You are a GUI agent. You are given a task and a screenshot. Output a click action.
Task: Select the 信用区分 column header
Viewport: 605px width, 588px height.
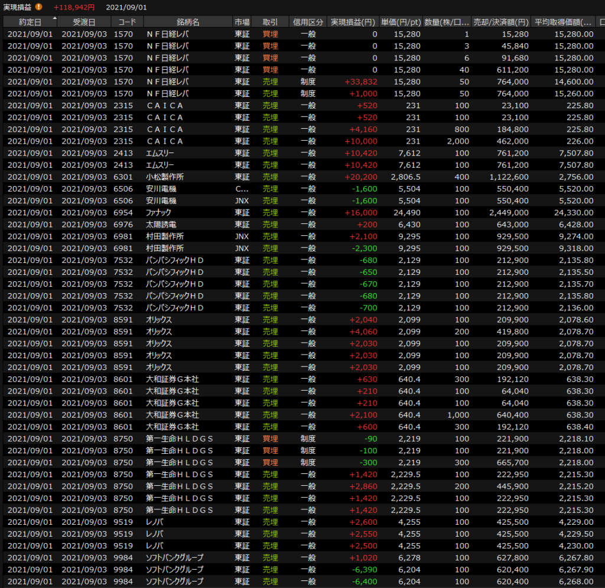tap(308, 22)
